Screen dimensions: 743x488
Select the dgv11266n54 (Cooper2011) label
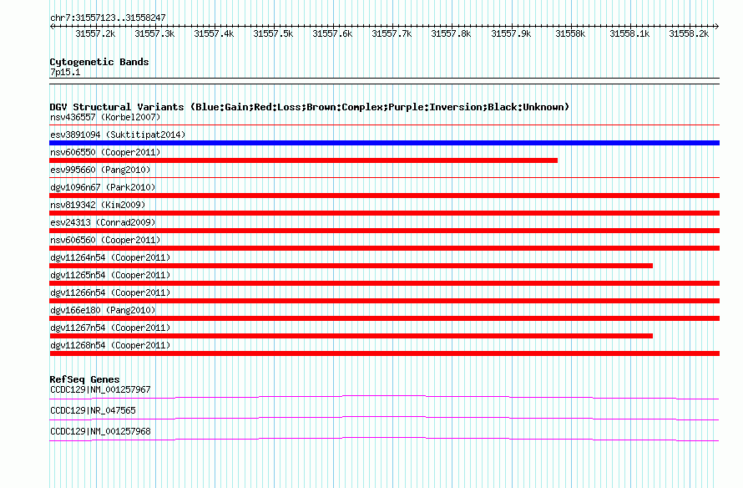110,292
